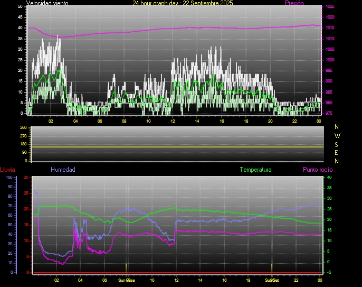The image size is (362, 287).
Task: Click the 360 wind direction axis label
Action: [x=23, y=128]
